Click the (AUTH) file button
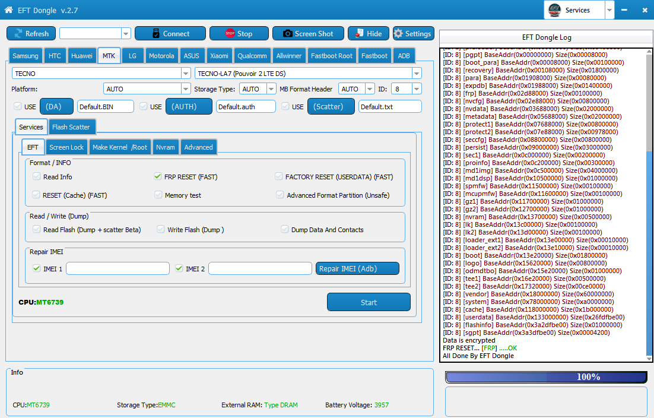Image resolution: width=654 pixels, height=418 pixels. coord(189,106)
